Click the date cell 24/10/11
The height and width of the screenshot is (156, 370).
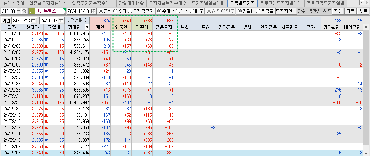point(12,34)
